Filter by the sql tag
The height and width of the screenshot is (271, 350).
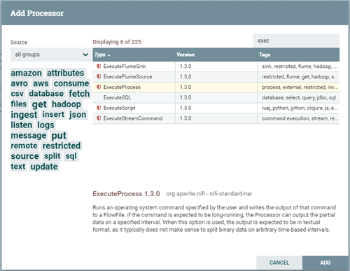click(x=71, y=156)
